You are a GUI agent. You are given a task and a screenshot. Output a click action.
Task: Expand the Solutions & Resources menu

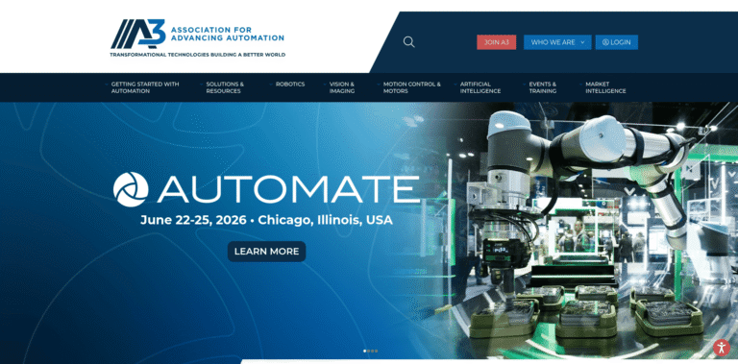(x=225, y=87)
